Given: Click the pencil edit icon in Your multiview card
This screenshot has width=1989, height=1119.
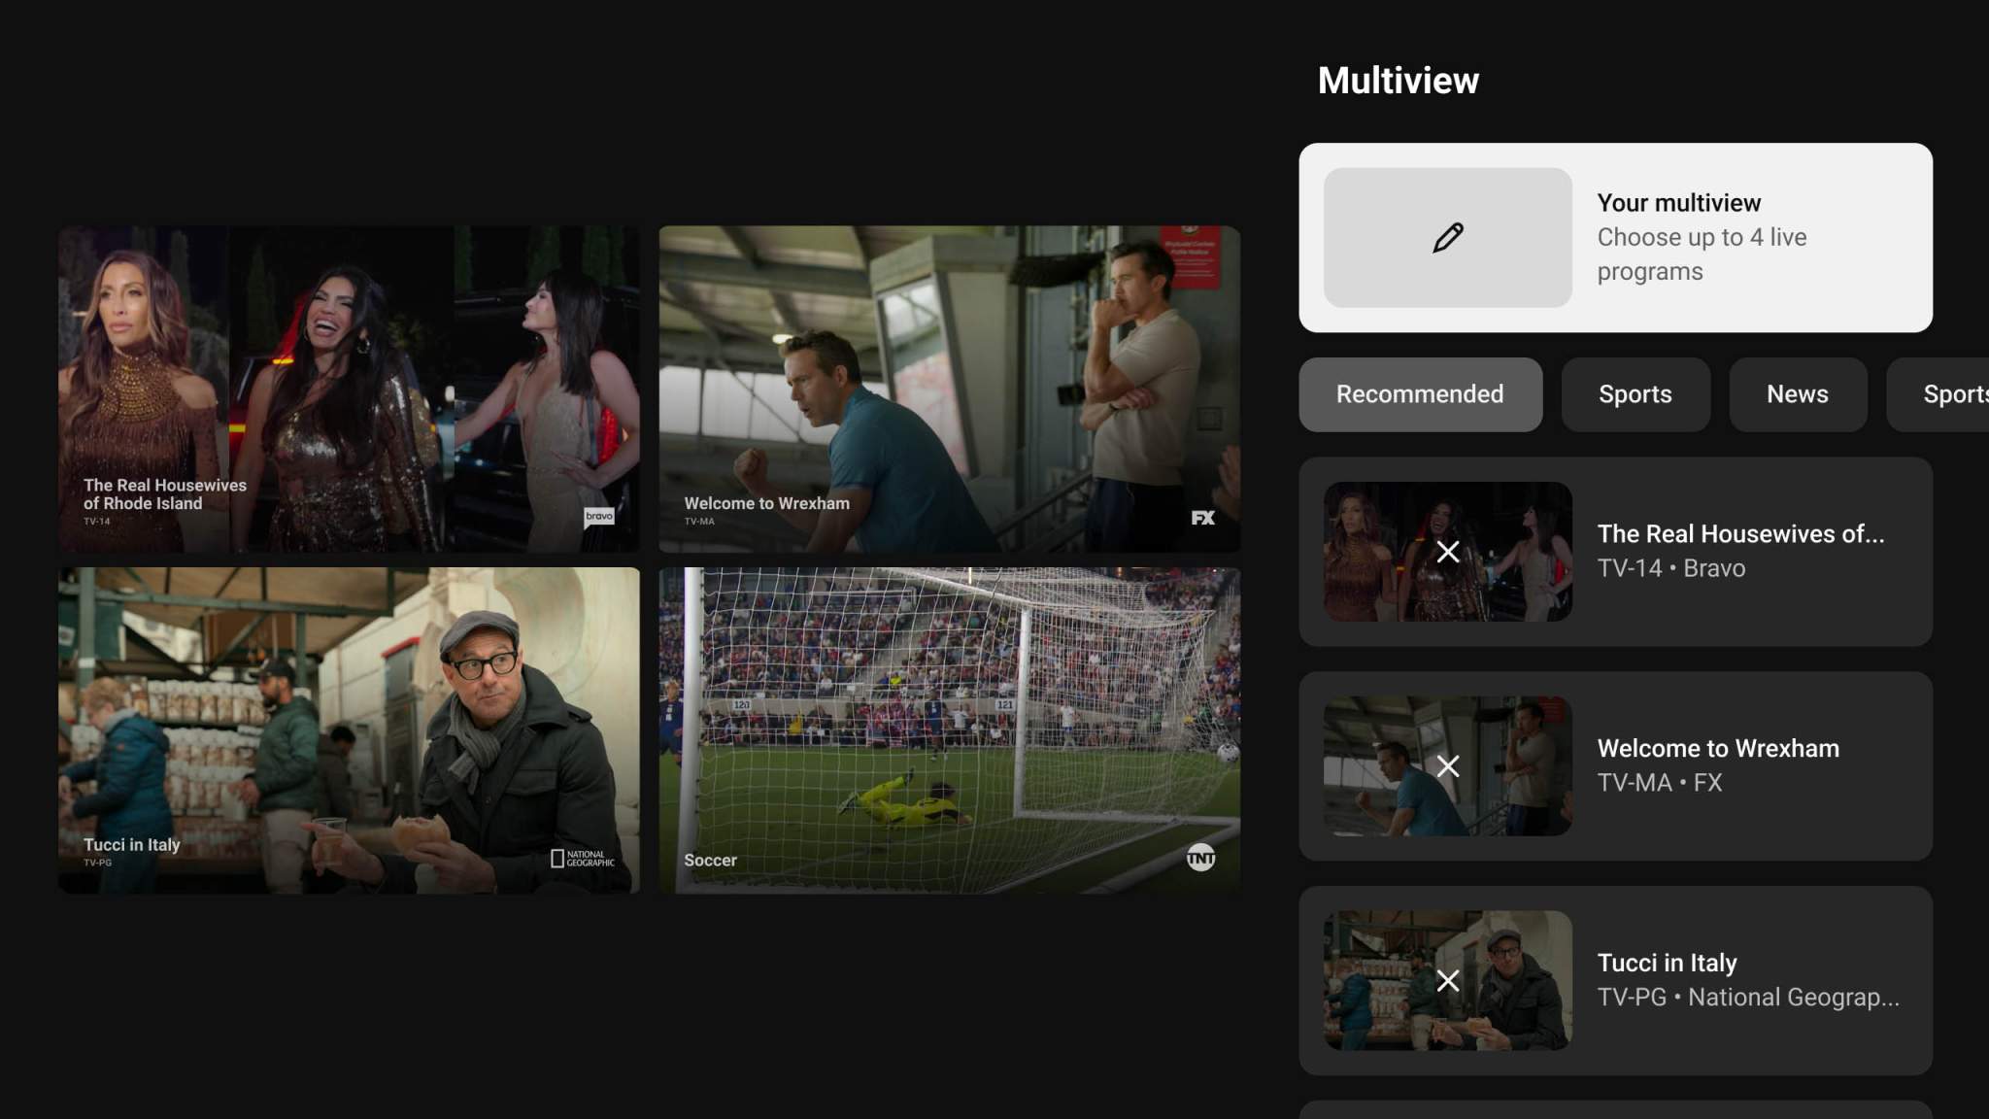Looking at the screenshot, I should (1446, 236).
